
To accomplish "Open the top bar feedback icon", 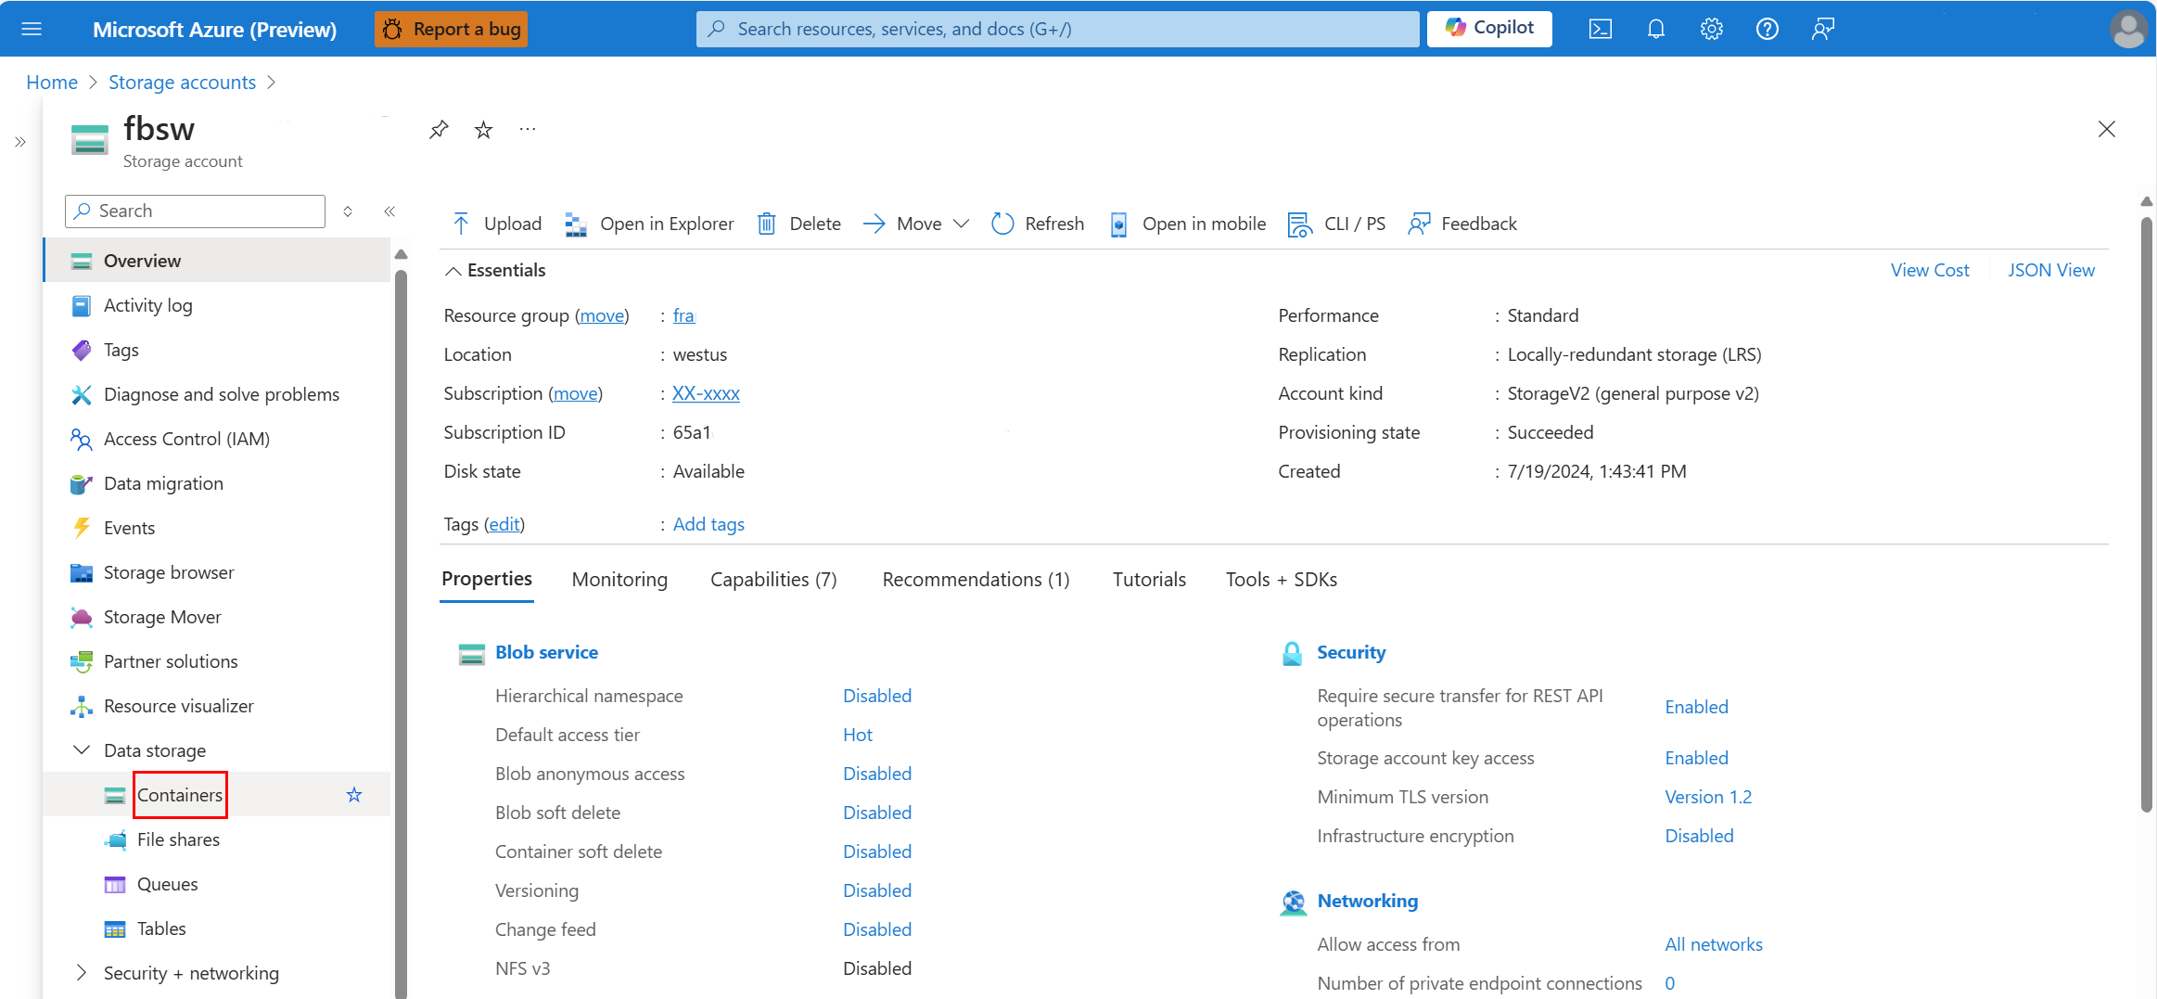I will tap(1823, 29).
